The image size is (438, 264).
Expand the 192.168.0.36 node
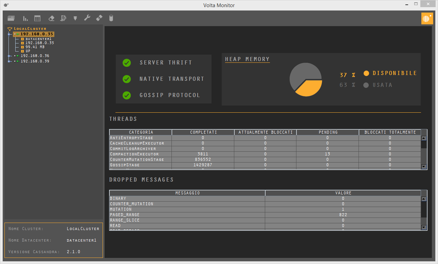coord(9,56)
